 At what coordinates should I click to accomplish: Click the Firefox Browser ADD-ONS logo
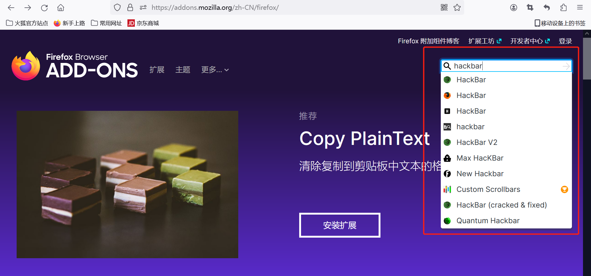pyautogui.click(x=74, y=66)
